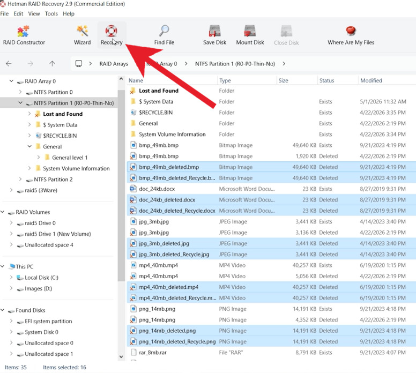This screenshot has width=416, height=373.
Task: Open the Edit menu
Action: tap(18, 13)
